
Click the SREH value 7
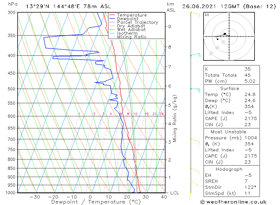pos(246,181)
